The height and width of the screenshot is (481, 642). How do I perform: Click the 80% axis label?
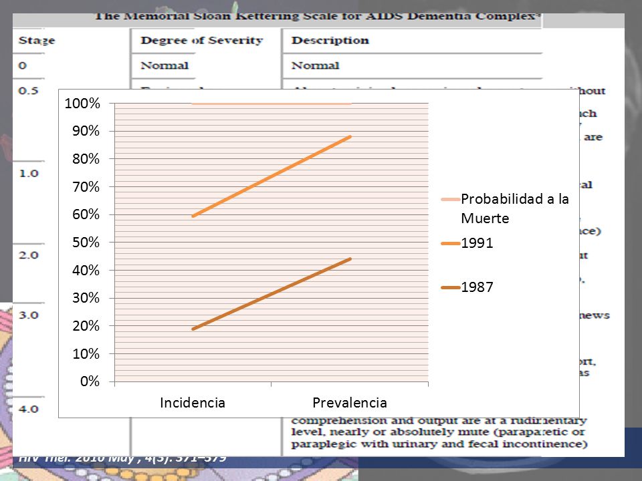point(86,159)
